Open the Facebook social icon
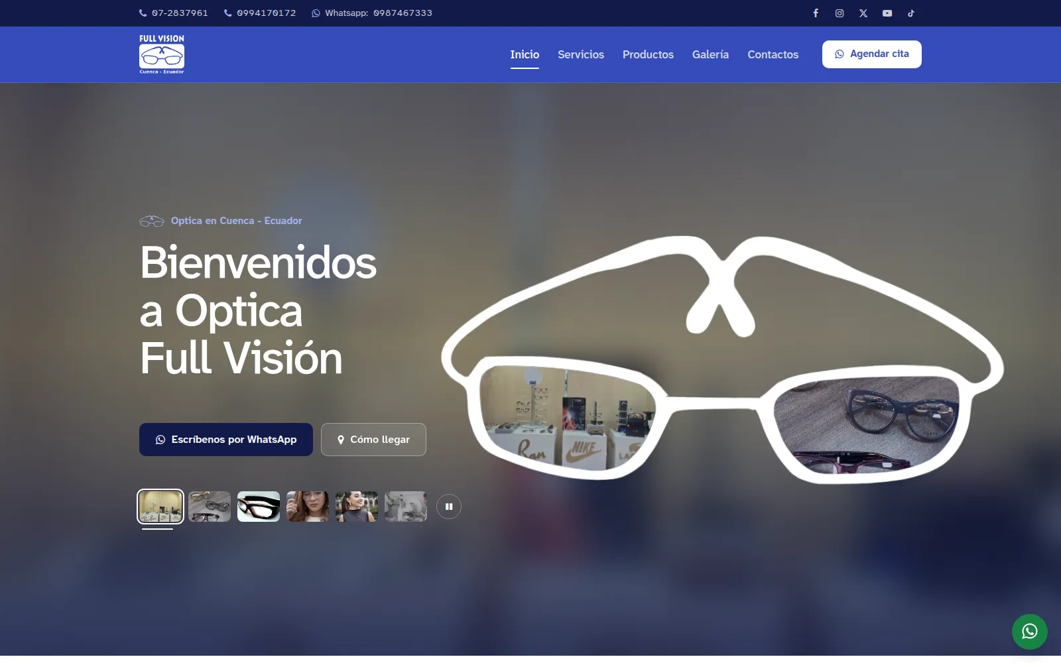1061x663 pixels. 816,13
